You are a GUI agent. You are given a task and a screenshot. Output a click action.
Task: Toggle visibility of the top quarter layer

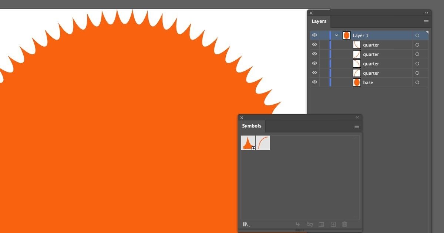point(314,44)
